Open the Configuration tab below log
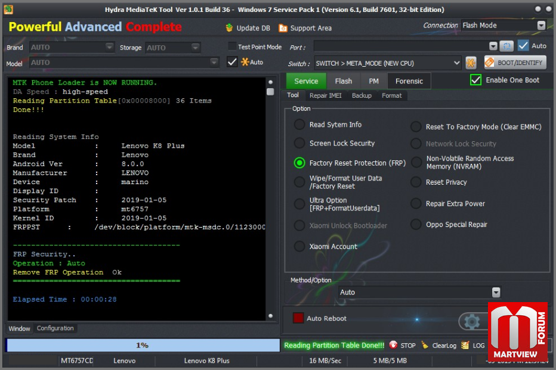The height and width of the screenshot is (370, 556). tap(55, 328)
